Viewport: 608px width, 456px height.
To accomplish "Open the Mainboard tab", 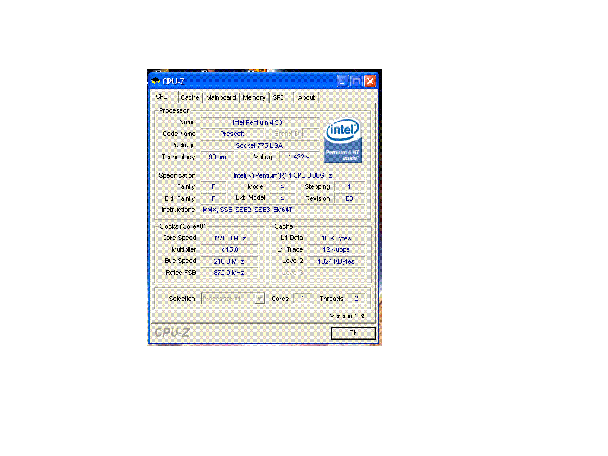I will pos(221,97).
